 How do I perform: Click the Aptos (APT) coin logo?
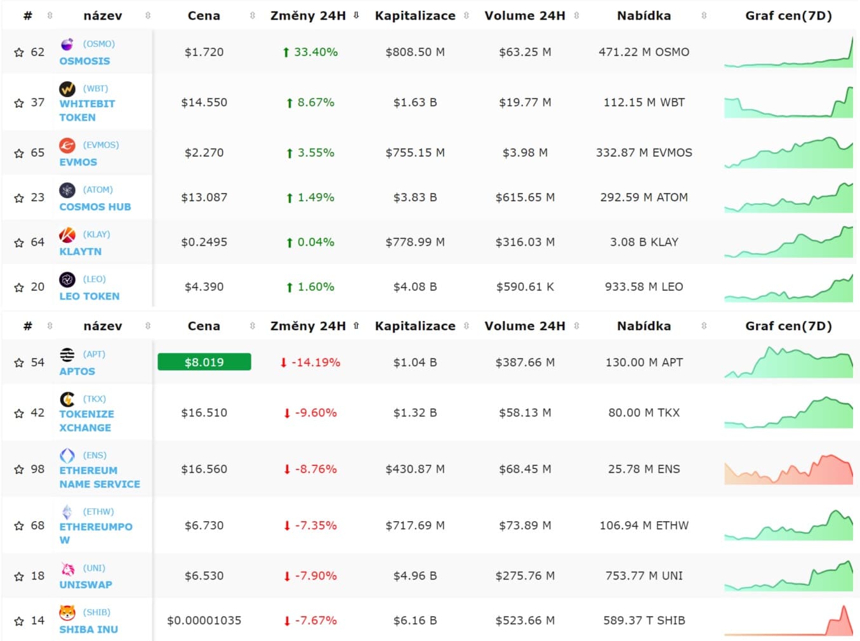tap(67, 354)
